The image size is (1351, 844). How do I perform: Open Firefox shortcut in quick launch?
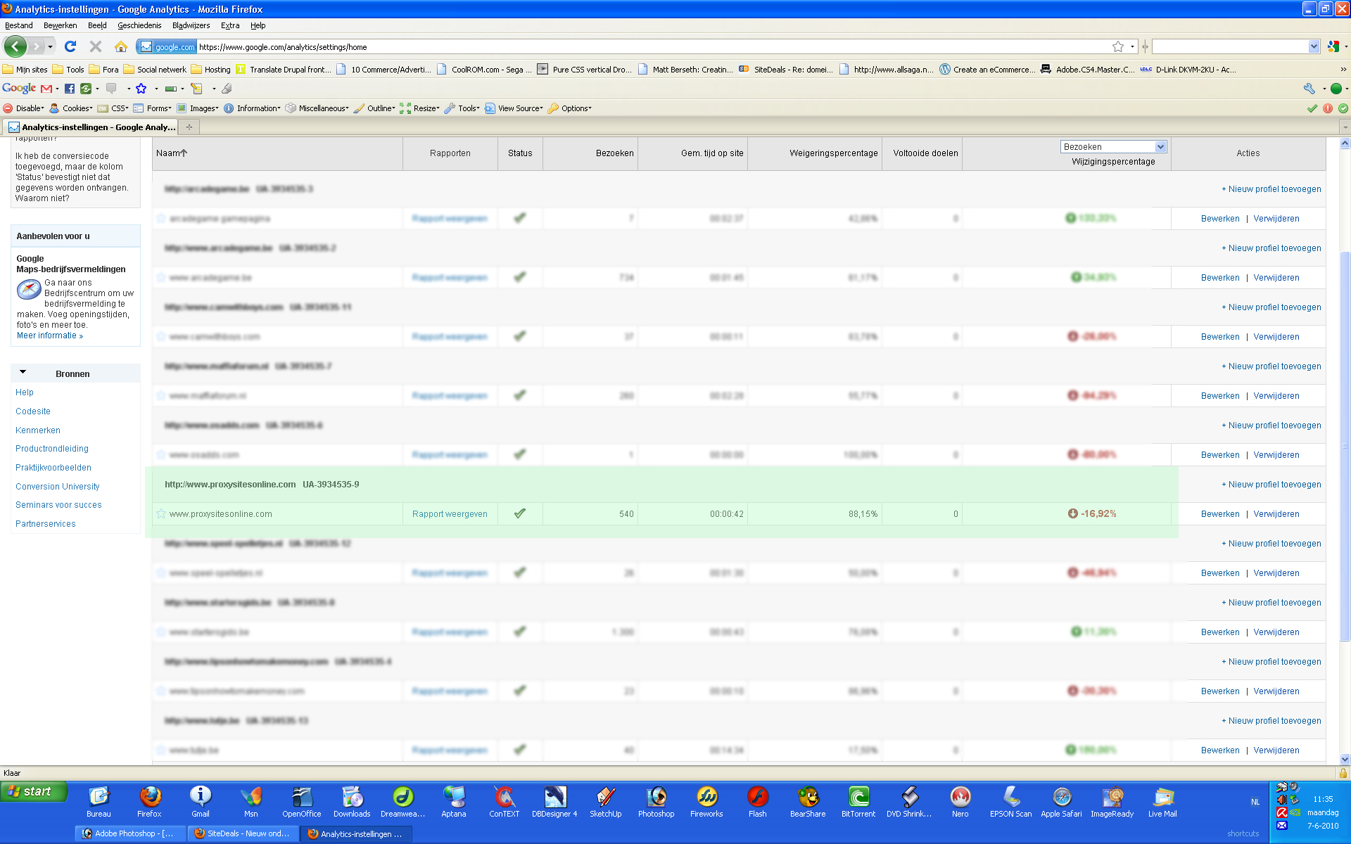point(149,802)
